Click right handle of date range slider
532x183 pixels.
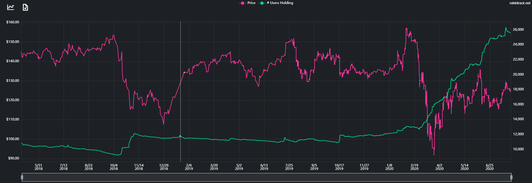coord(511,177)
